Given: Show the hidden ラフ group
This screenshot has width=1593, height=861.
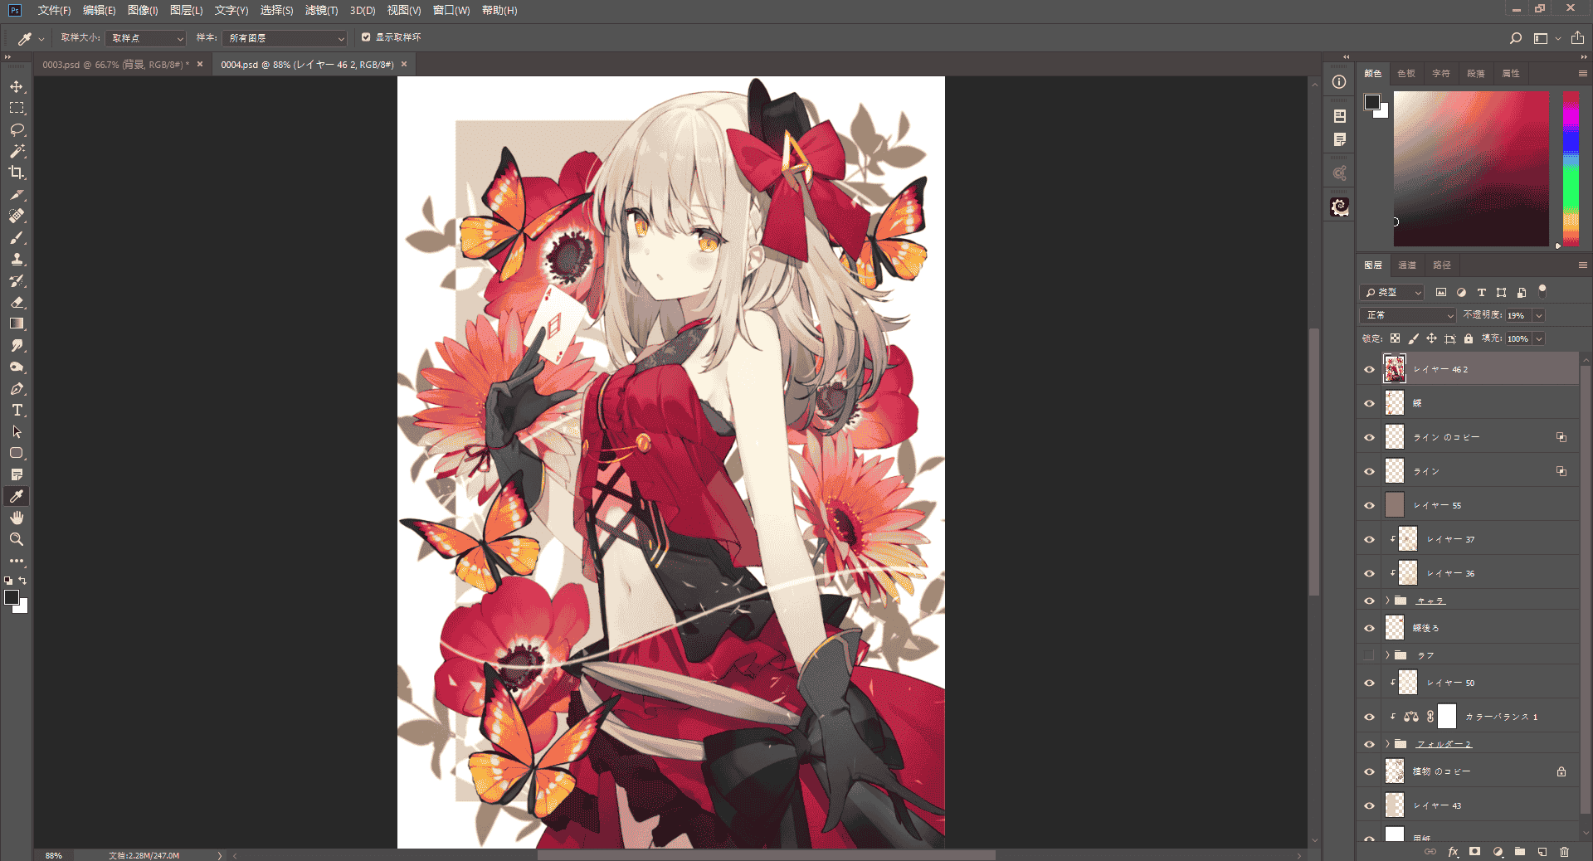Looking at the screenshot, I should pos(1369,655).
